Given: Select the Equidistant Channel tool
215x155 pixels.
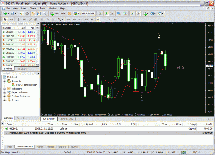Looking at the screenshot, I should tap(36, 19).
